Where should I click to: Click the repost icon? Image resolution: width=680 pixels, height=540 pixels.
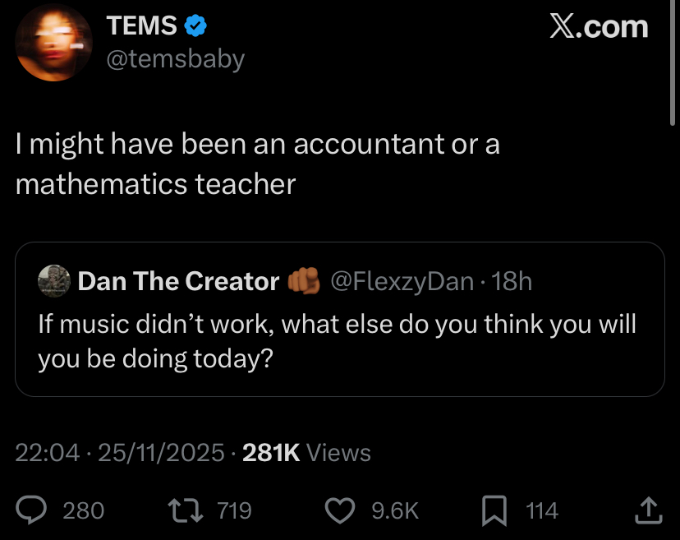187,510
